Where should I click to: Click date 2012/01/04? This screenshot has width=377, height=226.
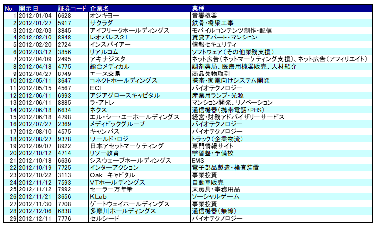(x=36, y=16)
